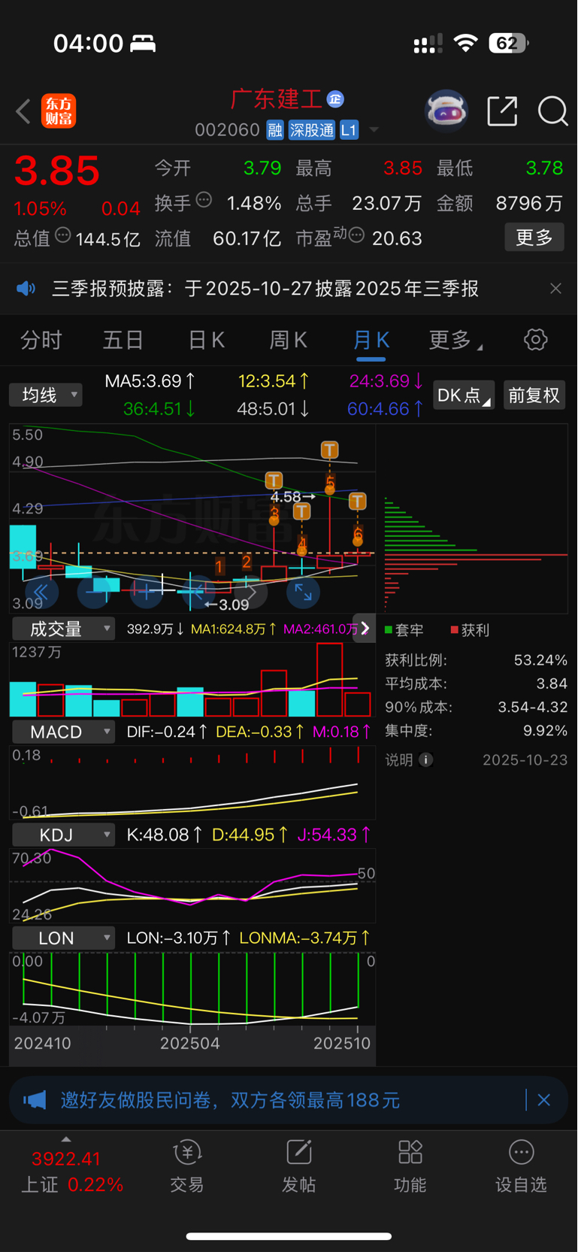The image size is (578, 1252).
Task: Tap the info icon beside 说明
Action: tap(425, 760)
